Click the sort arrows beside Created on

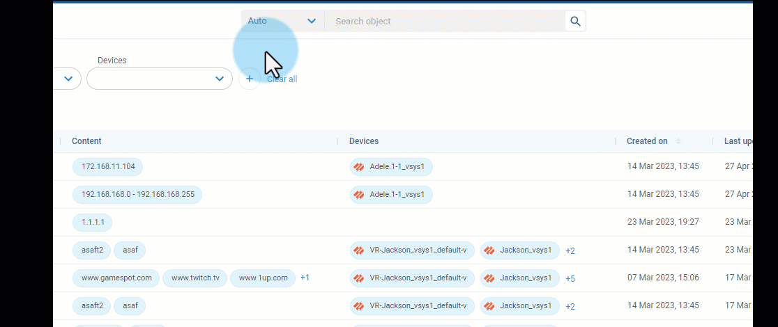point(678,141)
